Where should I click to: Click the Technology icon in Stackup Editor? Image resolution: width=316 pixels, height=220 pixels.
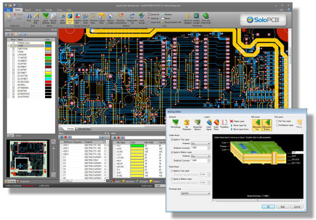(176, 124)
